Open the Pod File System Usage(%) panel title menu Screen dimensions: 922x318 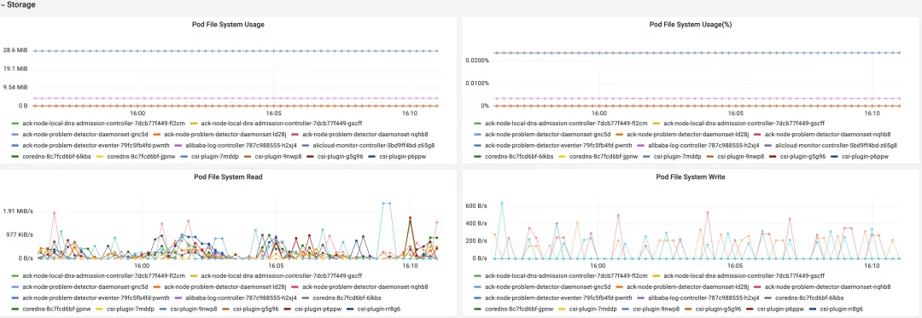[x=690, y=25]
